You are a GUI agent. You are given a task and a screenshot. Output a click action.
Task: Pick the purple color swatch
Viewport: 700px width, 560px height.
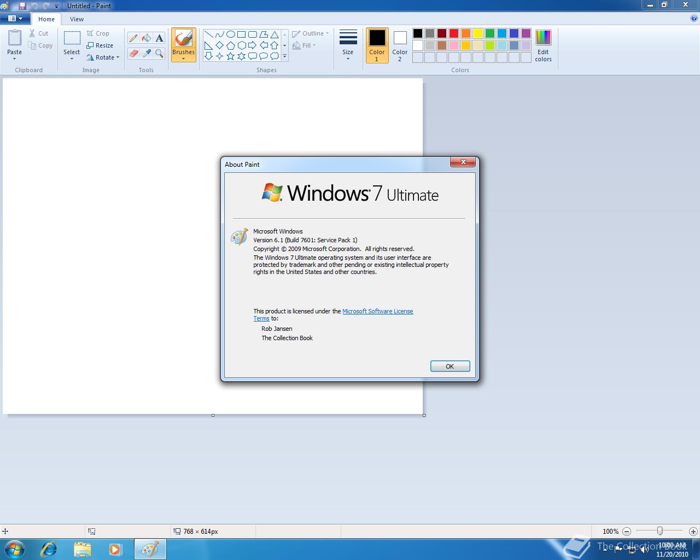[526, 33]
